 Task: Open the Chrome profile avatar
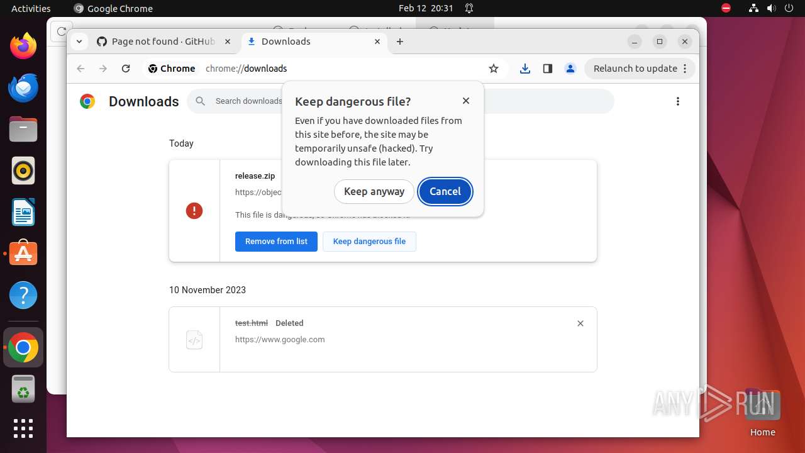click(570, 69)
